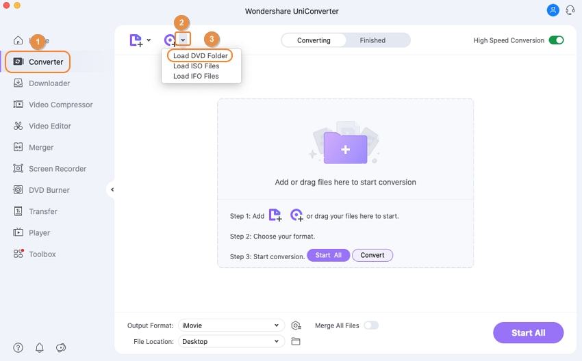
Task: Click the 'Step 2: Choose your format.' text
Action: 272,237
